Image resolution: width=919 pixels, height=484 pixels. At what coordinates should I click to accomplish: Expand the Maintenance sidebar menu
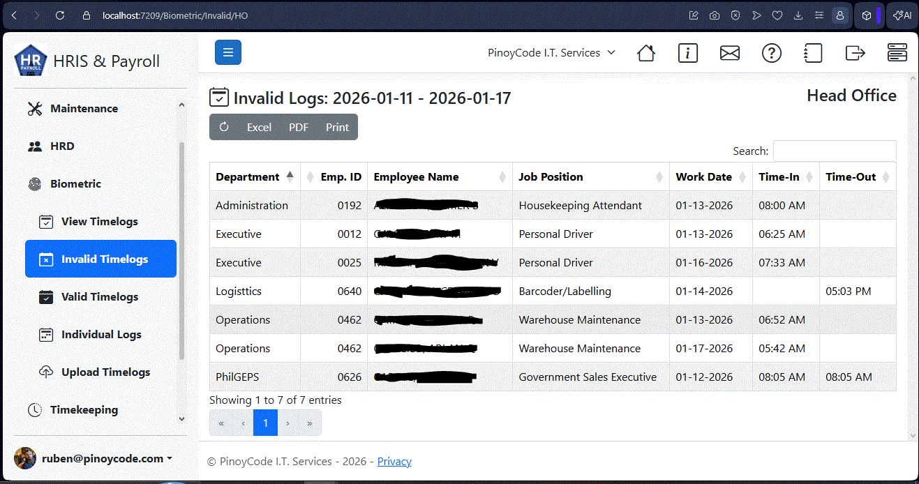100,108
